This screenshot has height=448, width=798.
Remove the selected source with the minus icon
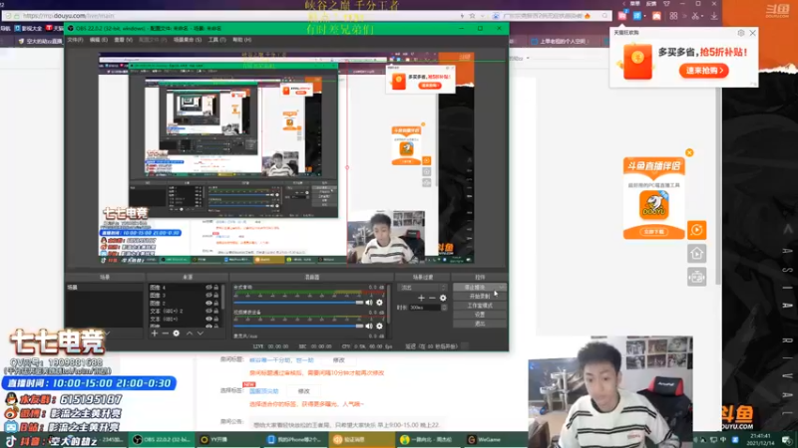pyautogui.click(x=166, y=334)
